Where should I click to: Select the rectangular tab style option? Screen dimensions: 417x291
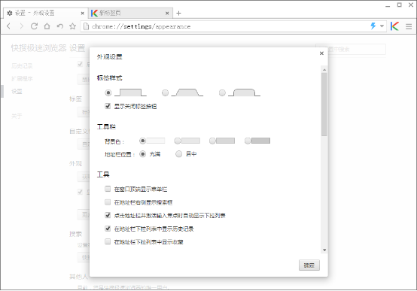[x=108, y=92]
